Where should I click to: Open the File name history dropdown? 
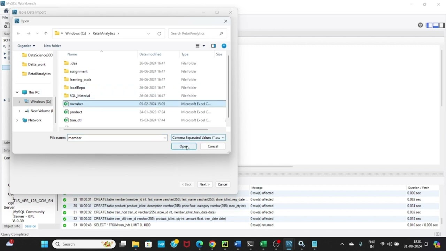click(165, 138)
